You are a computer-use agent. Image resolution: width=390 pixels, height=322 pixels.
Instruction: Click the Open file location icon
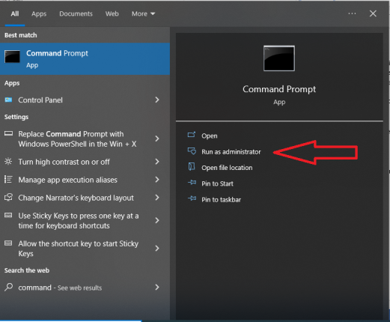pos(192,167)
